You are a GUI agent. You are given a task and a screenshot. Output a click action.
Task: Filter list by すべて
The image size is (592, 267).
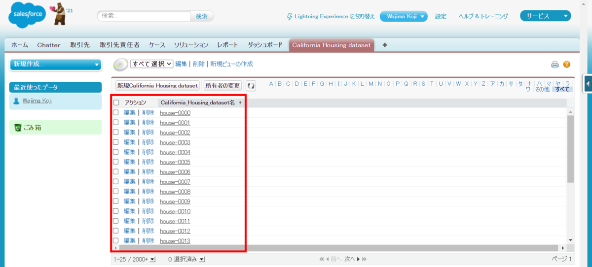tap(562, 90)
